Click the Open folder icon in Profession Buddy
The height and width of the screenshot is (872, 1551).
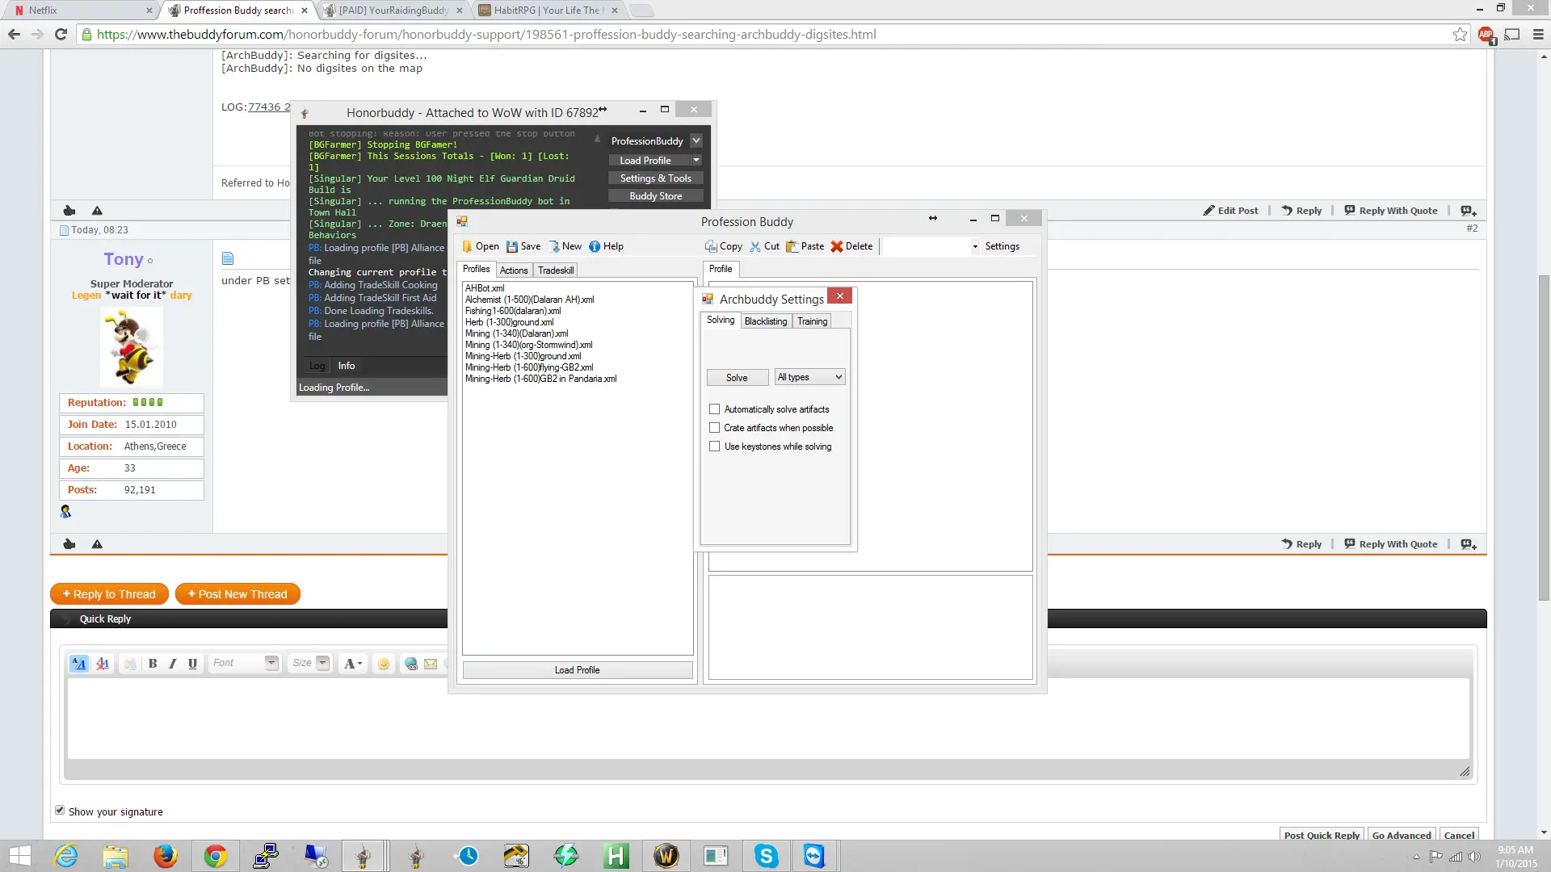pos(468,246)
